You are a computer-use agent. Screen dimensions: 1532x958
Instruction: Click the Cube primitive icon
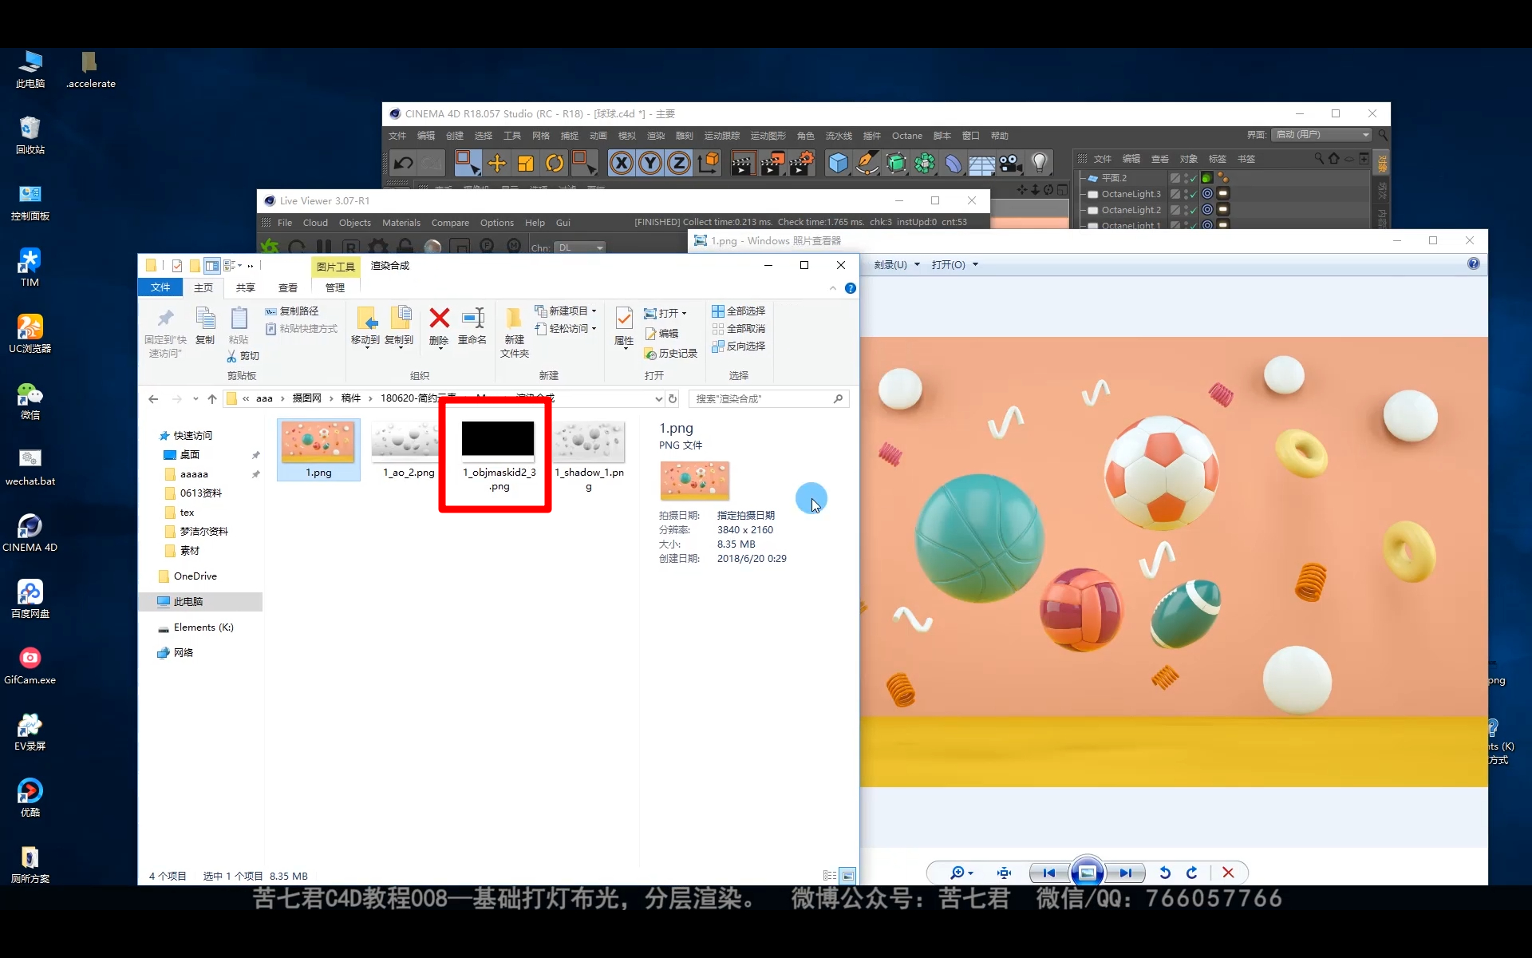pos(838,164)
